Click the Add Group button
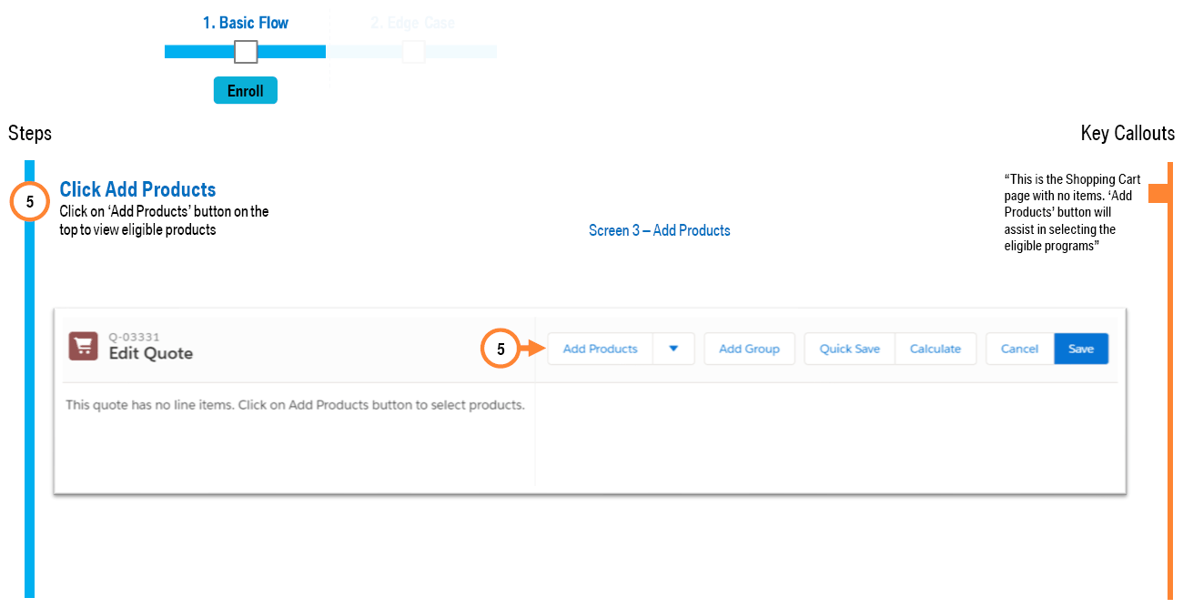1183x608 pixels. tap(749, 349)
